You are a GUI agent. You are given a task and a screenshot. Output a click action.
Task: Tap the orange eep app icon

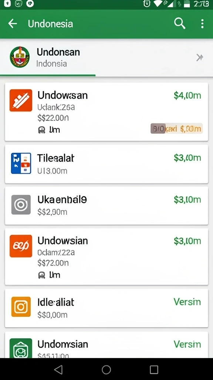pos(21,246)
